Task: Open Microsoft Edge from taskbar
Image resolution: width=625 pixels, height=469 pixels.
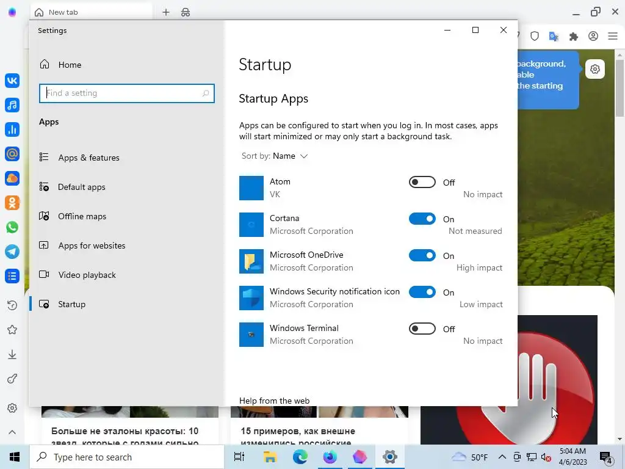Action: pyautogui.click(x=300, y=457)
